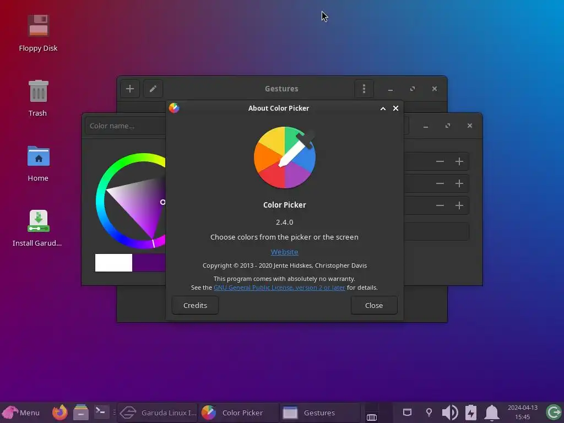
Task: Click the bottom row plus stepper
Action: (x=459, y=205)
